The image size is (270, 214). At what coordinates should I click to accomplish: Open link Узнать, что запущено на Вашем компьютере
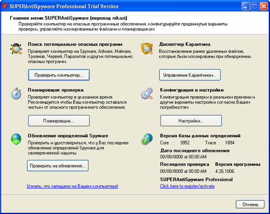[x=72, y=186]
